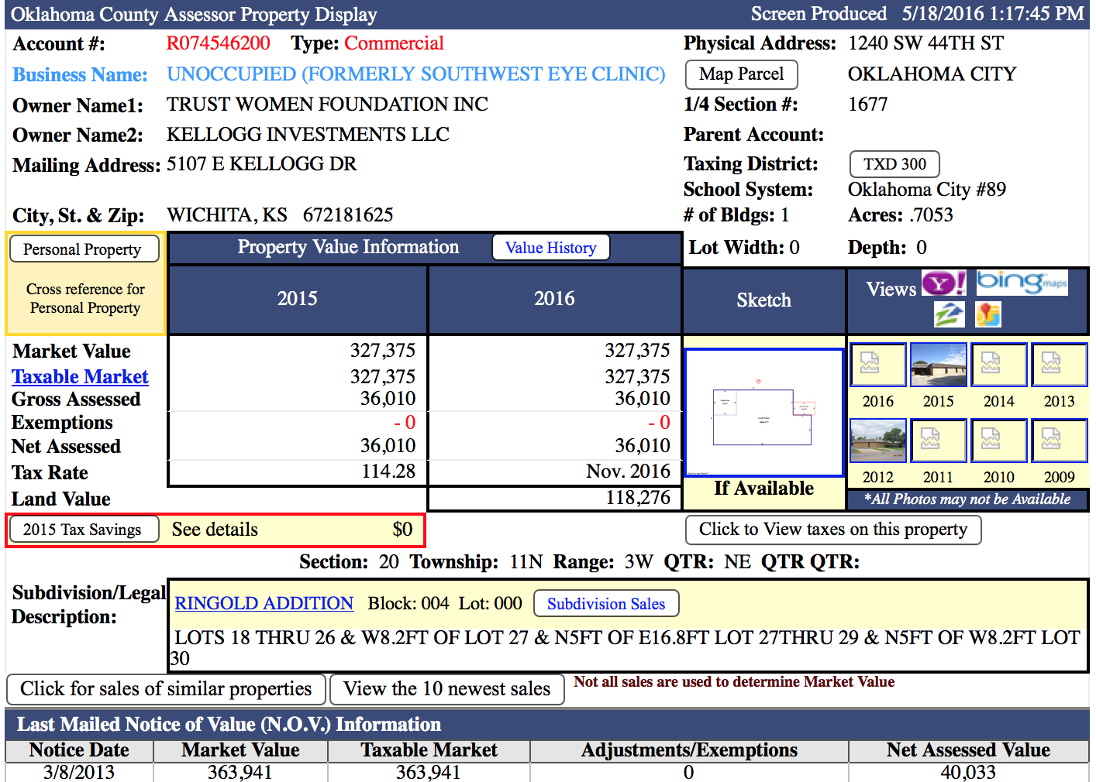Open the 2011 broken photo placeholder
This screenshot has width=1096, height=782.
(938, 441)
